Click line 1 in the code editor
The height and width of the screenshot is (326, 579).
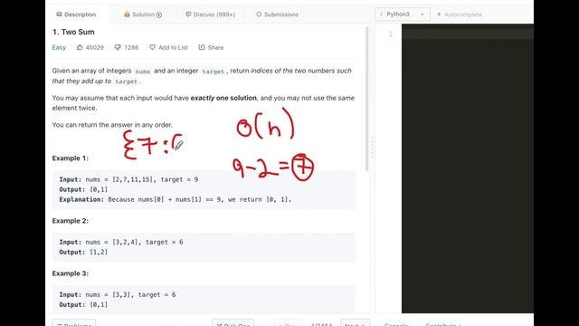[468, 34]
